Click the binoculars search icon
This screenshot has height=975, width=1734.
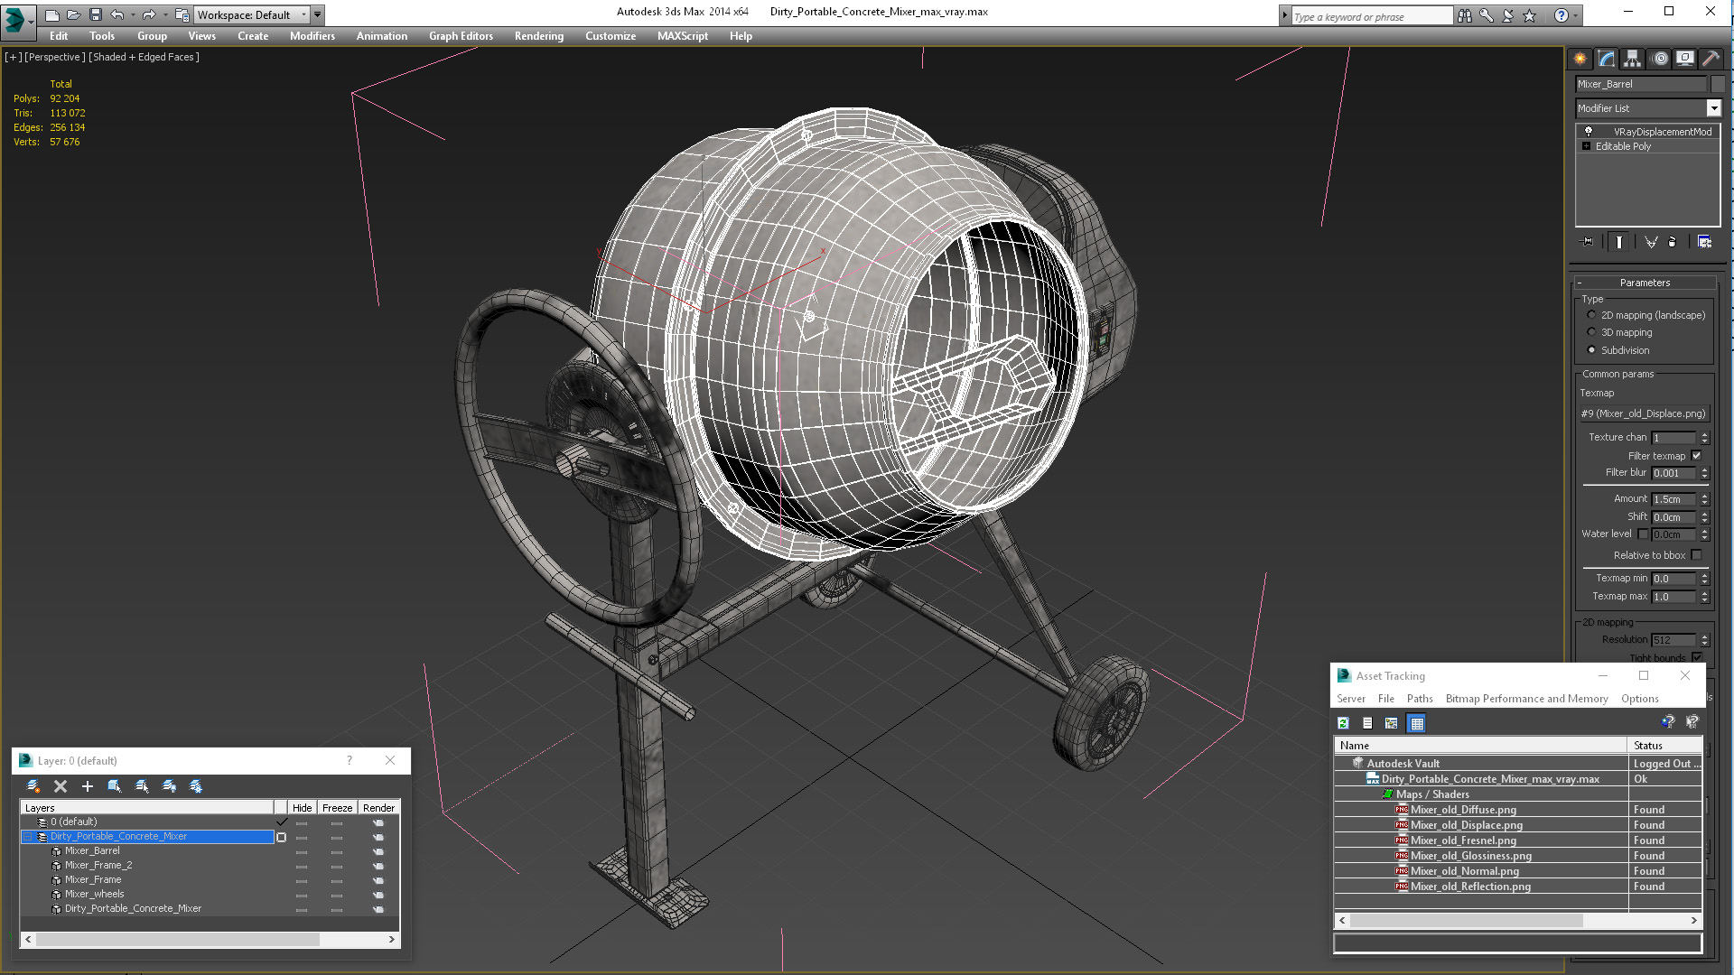point(1464,15)
